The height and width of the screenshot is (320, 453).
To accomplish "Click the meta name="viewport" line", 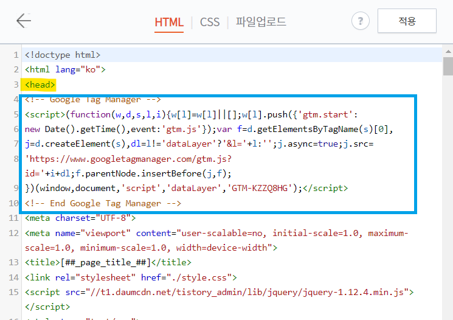I will 216,233.
